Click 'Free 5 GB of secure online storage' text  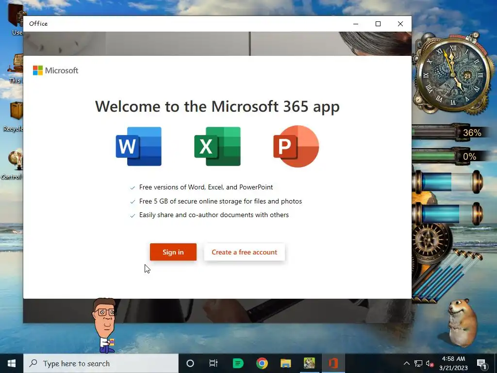(221, 201)
